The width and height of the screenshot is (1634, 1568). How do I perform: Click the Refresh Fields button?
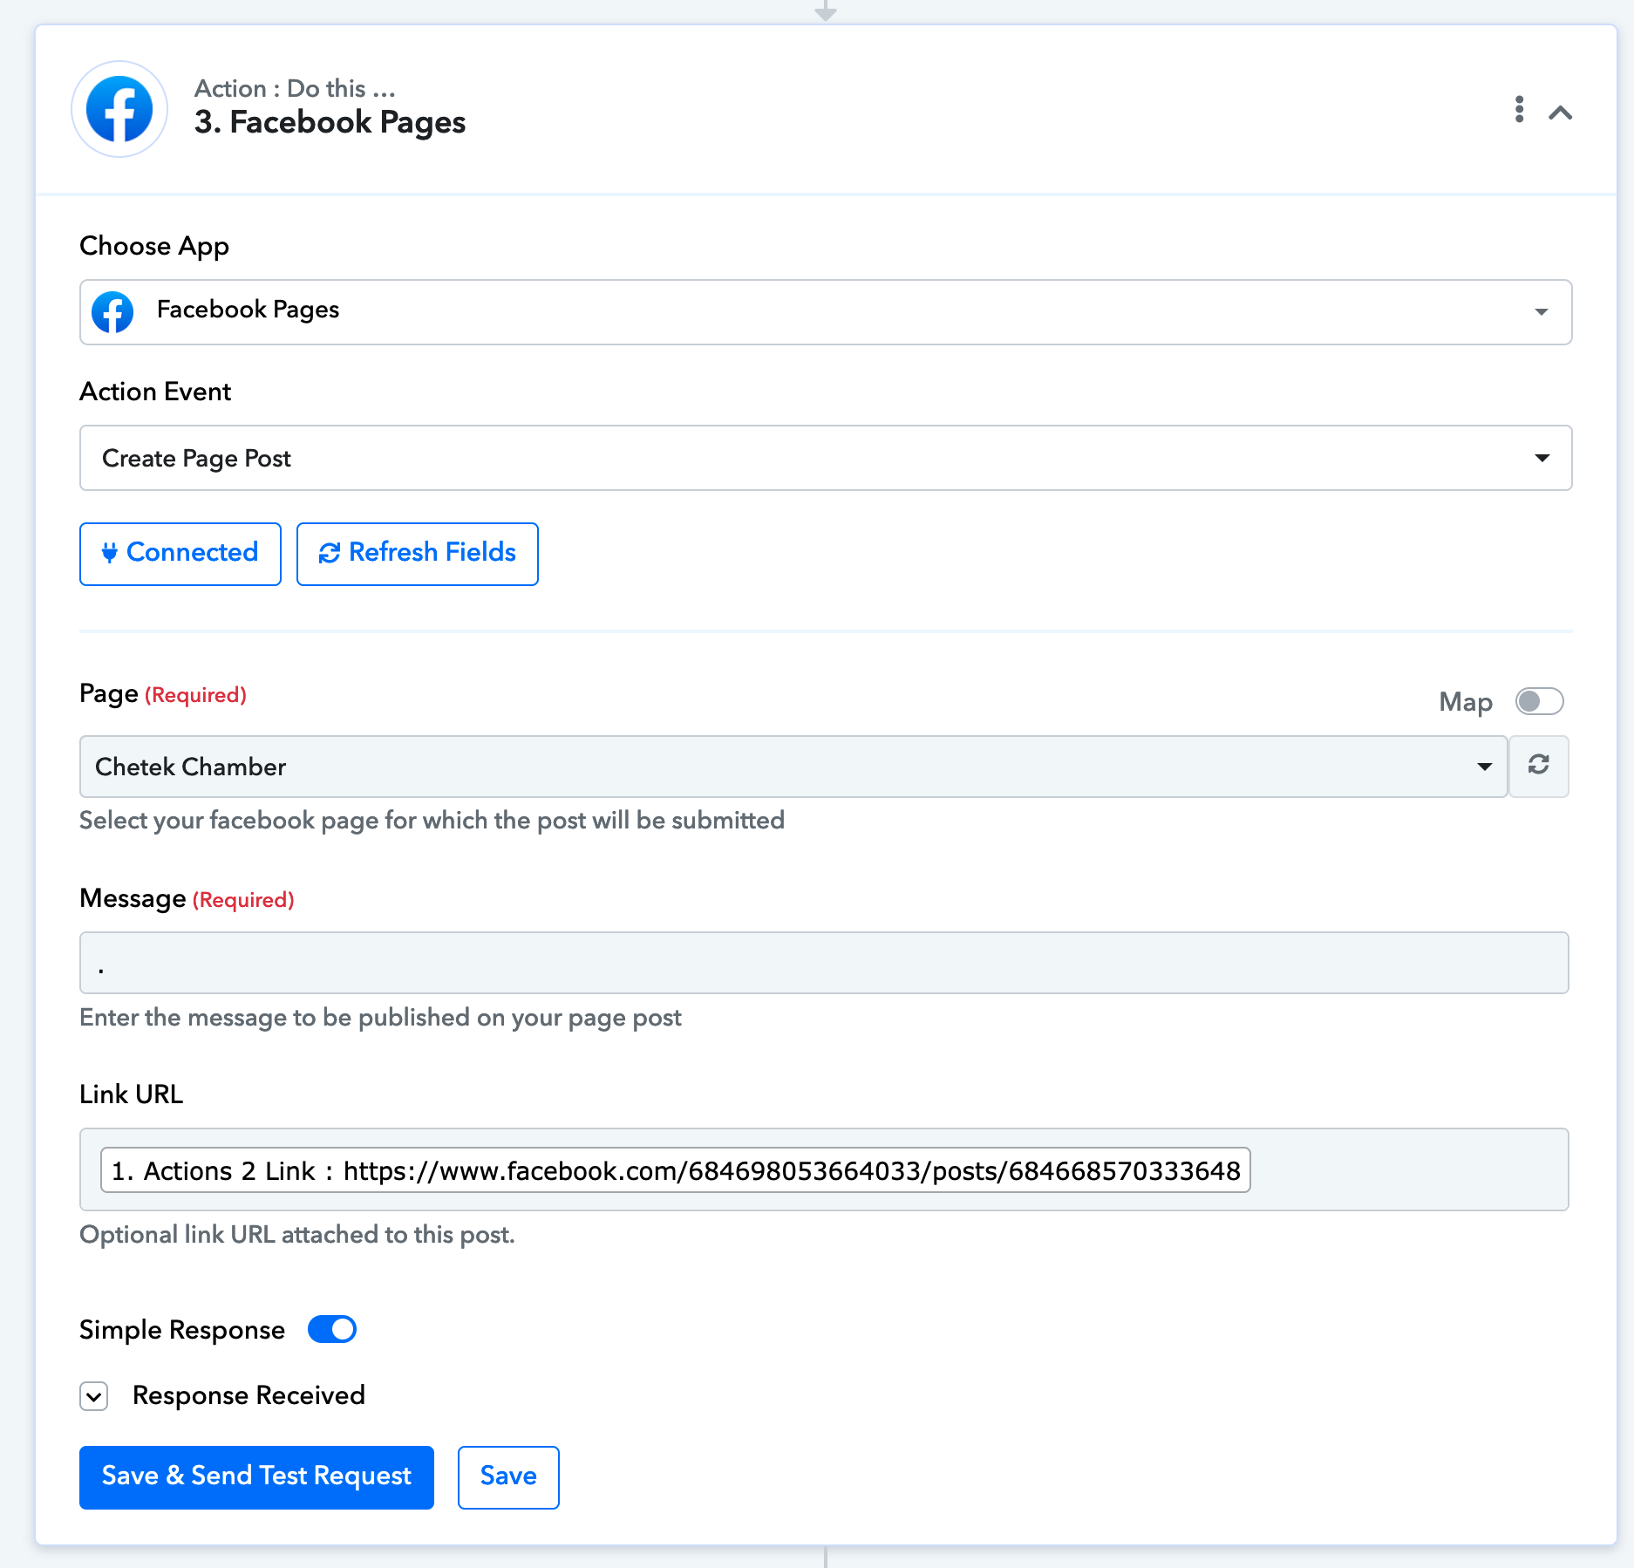click(x=418, y=554)
